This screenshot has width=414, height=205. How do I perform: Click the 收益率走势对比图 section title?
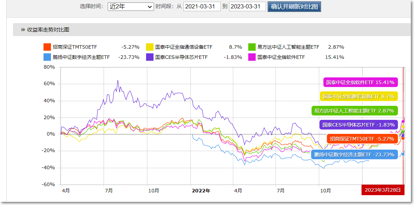(48, 30)
